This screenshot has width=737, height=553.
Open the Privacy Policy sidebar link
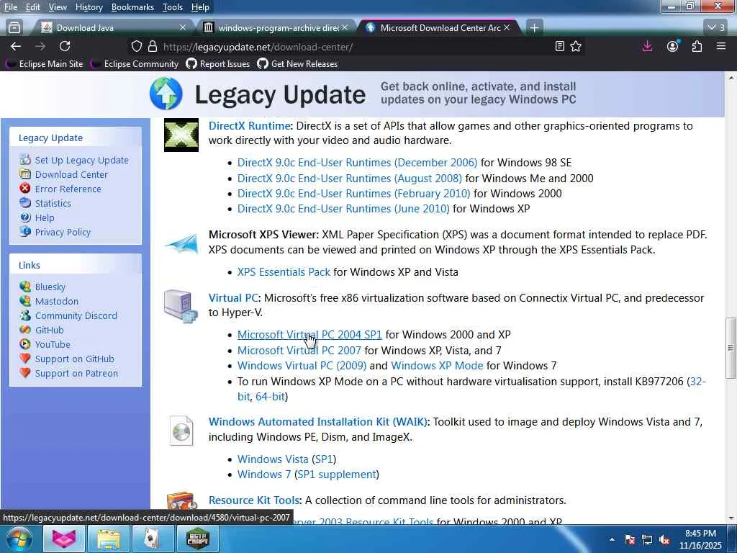(63, 233)
